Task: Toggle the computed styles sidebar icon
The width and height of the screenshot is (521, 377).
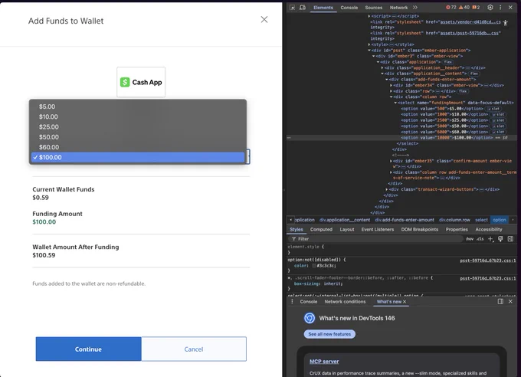Action: 511,239
